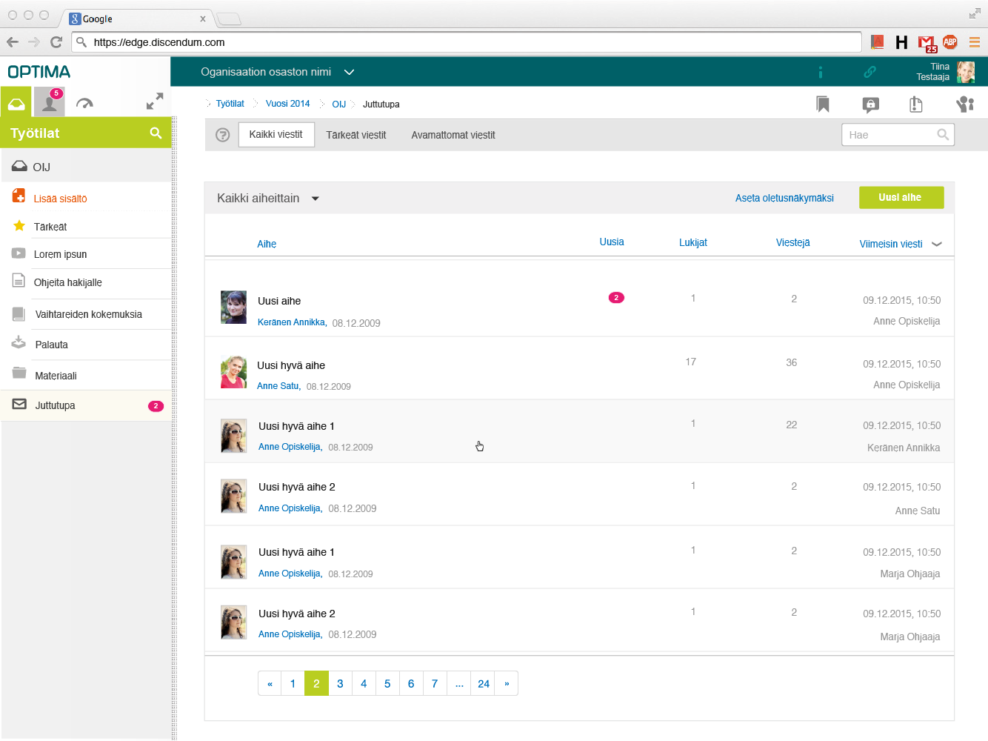988x741 pixels.
Task: Go to page 3 in pagination
Action: (340, 683)
